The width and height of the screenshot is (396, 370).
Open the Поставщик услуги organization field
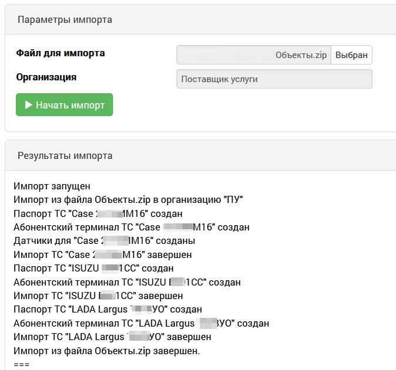[274, 79]
